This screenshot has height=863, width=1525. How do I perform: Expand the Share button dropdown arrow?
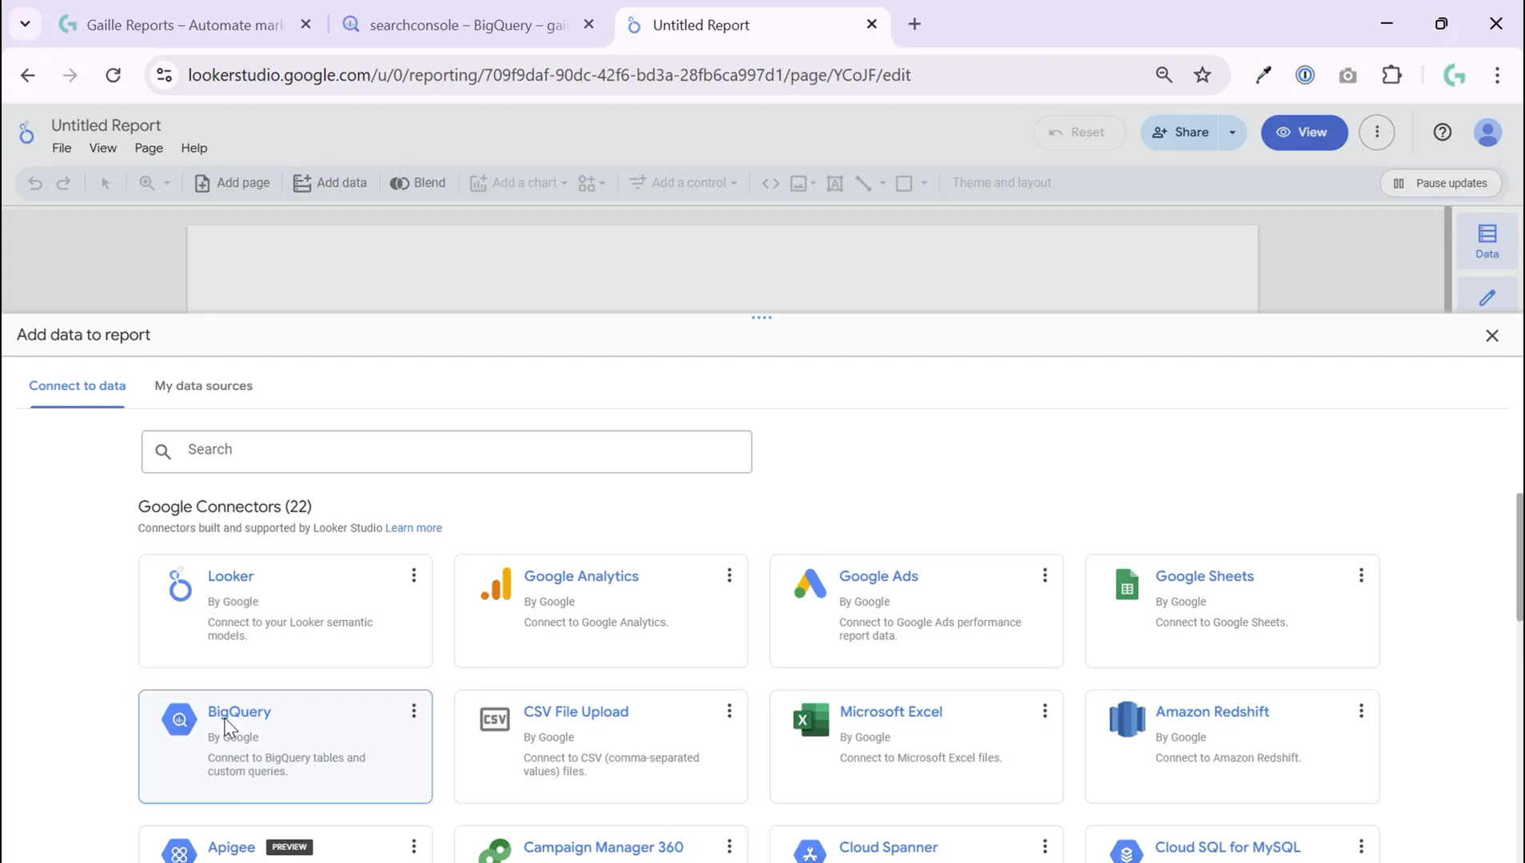[1232, 133]
